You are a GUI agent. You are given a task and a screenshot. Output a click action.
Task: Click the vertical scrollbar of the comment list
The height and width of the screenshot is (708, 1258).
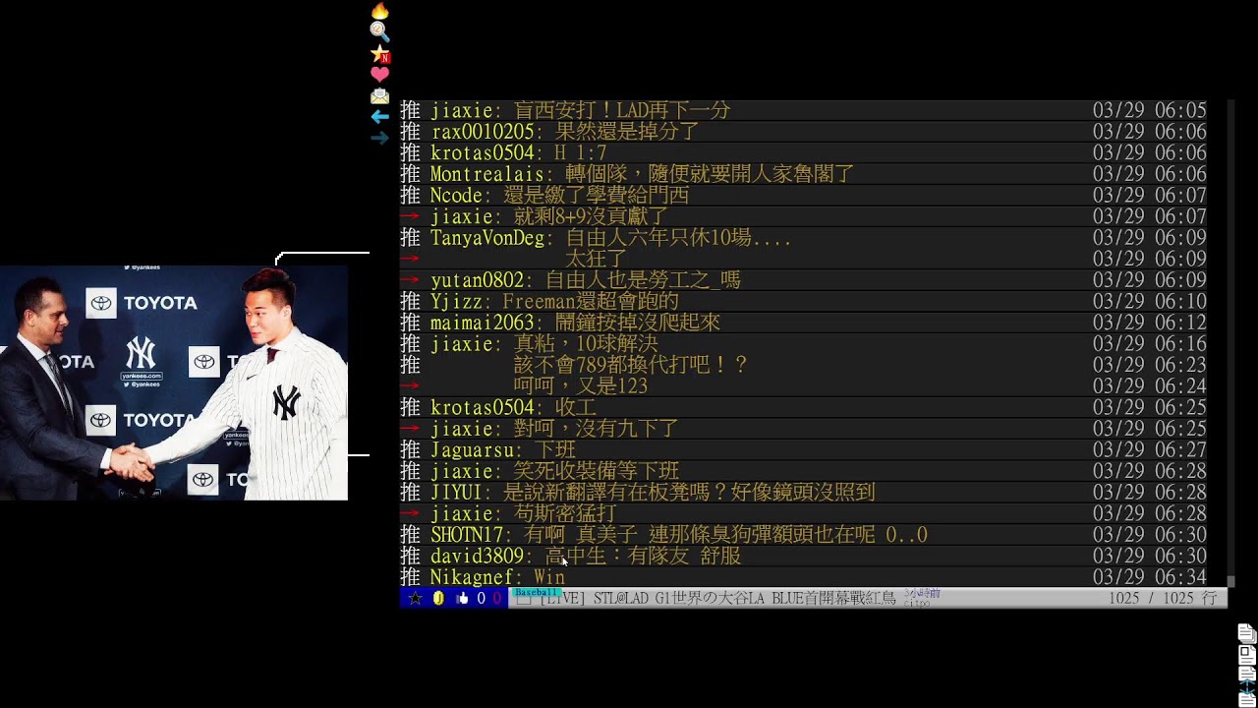click(1229, 342)
